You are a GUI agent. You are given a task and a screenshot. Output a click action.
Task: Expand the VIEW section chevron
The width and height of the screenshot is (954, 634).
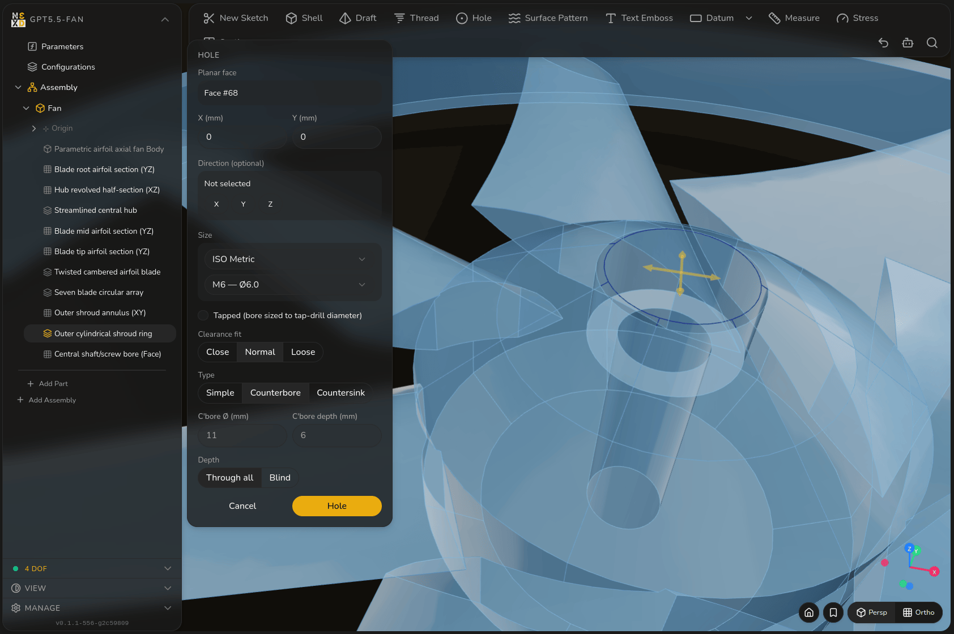(x=168, y=588)
